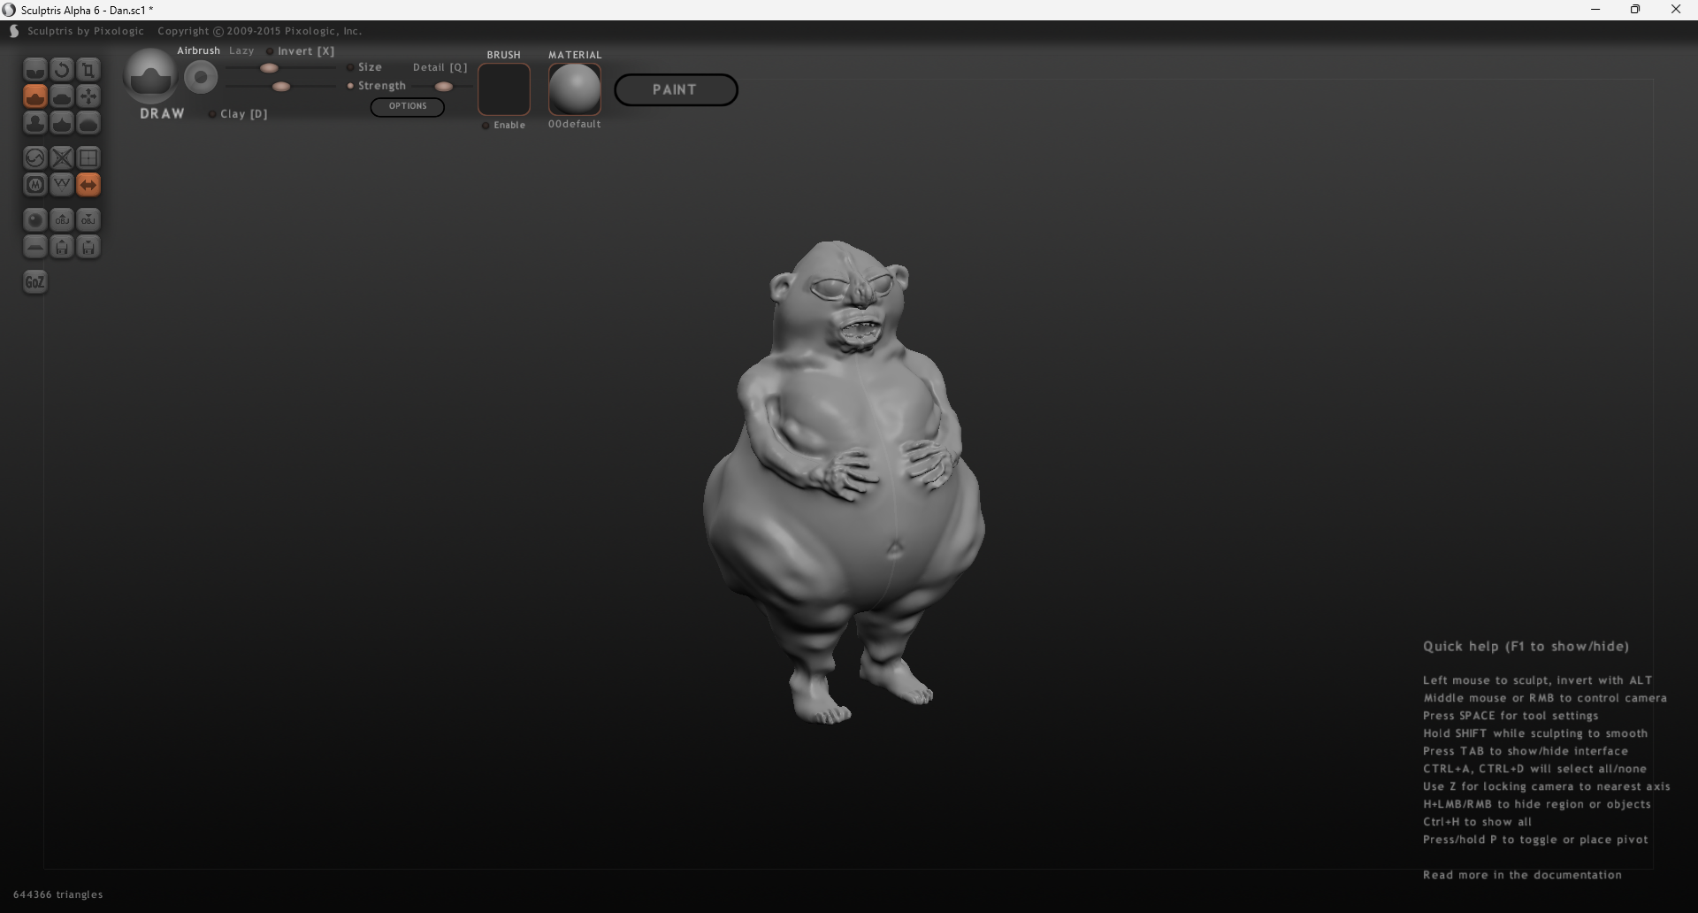This screenshot has width=1698, height=913.
Task: Open the Material sphere picker
Action: [x=575, y=89]
